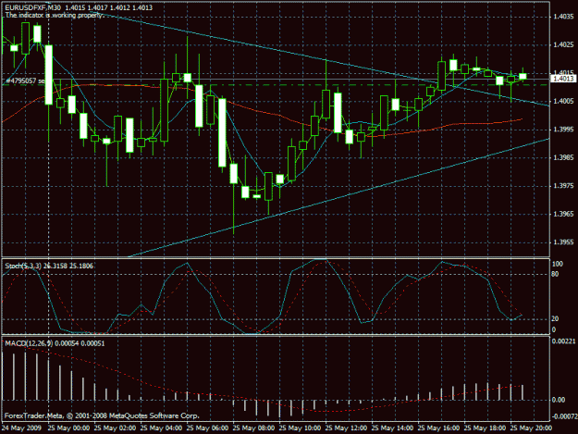Click the 1.4035 price axis label
This screenshot has height=434, width=578.
coord(563,17)
